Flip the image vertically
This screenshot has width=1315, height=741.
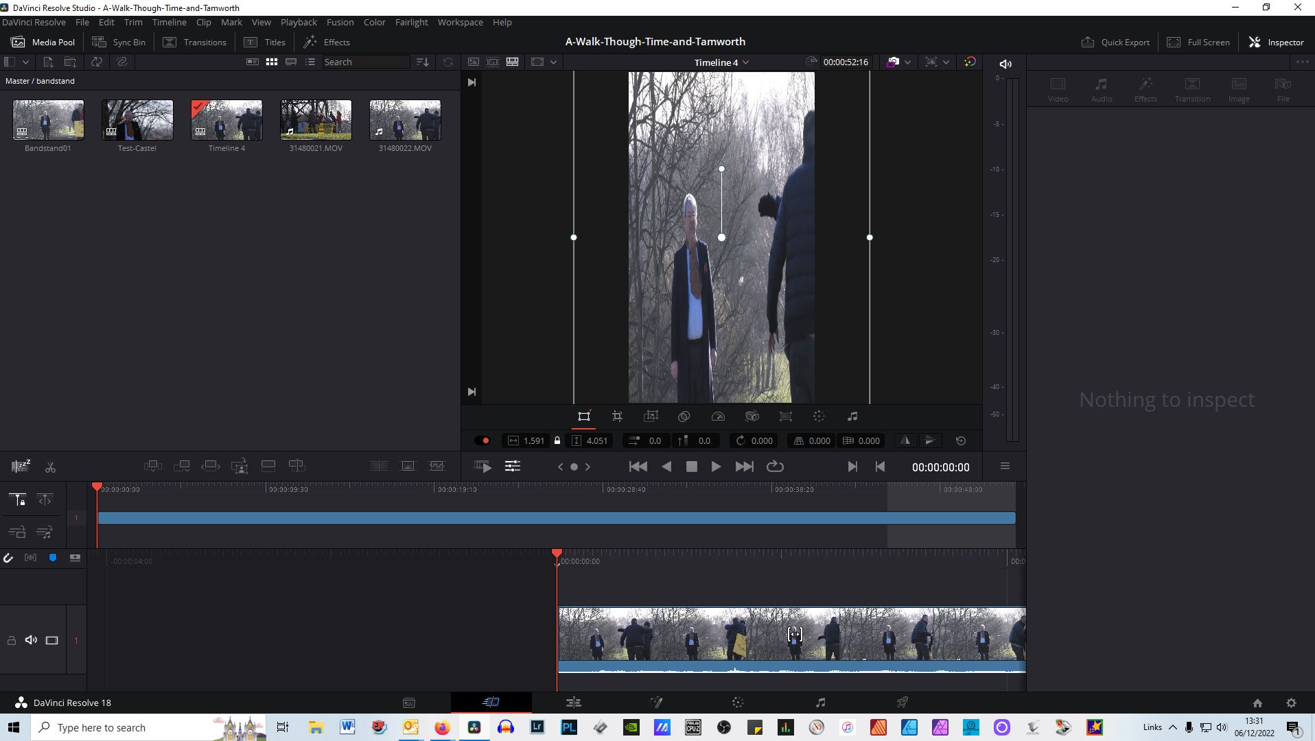coord(930,440)
